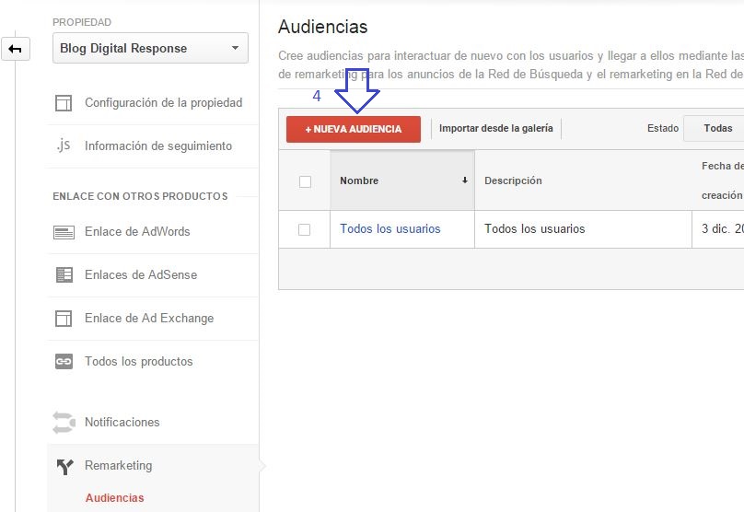The height and width of the screenshot is (512, 744).
Task: Click the .js tracking info icon
Action: click(64, 145)
